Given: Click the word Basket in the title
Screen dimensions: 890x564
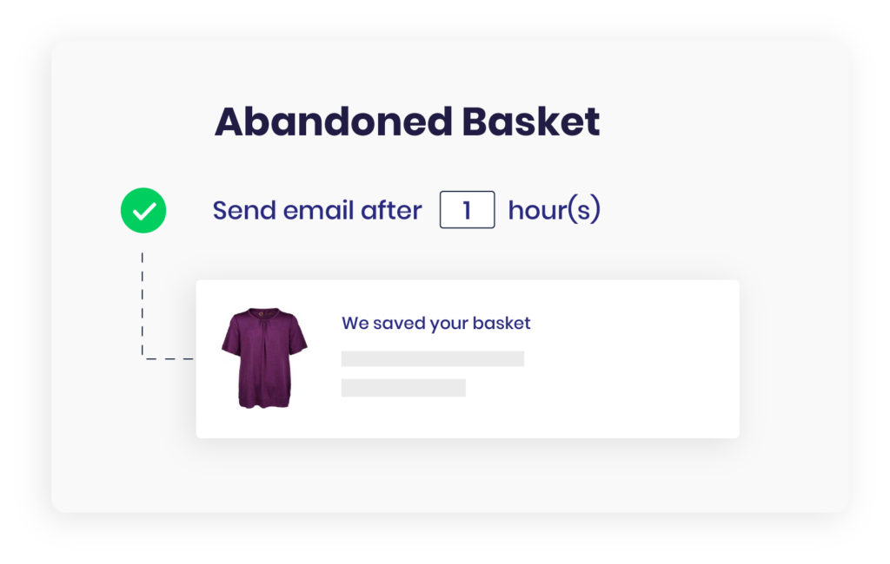Looking at the screenshot, I should (x=531, y=121).
